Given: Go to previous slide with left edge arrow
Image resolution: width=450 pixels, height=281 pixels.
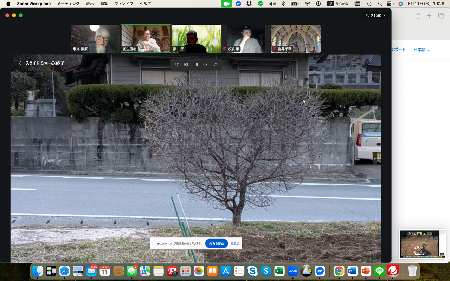Looking at the screenshot, I should pos(16,159).
